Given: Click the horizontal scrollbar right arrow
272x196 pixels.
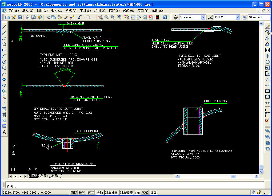Looking at the screenshot, I should pyautogui.click(x=257, y=176).
